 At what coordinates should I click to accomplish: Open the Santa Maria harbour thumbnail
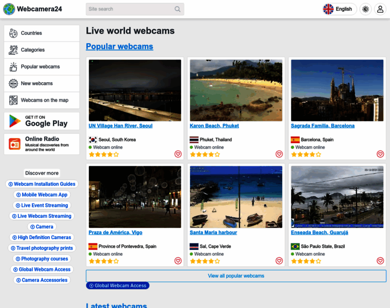point(236,197)
